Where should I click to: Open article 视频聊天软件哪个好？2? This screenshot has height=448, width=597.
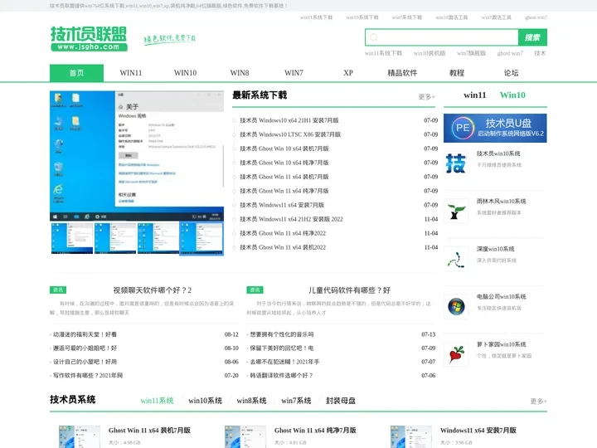pos(153,290)
